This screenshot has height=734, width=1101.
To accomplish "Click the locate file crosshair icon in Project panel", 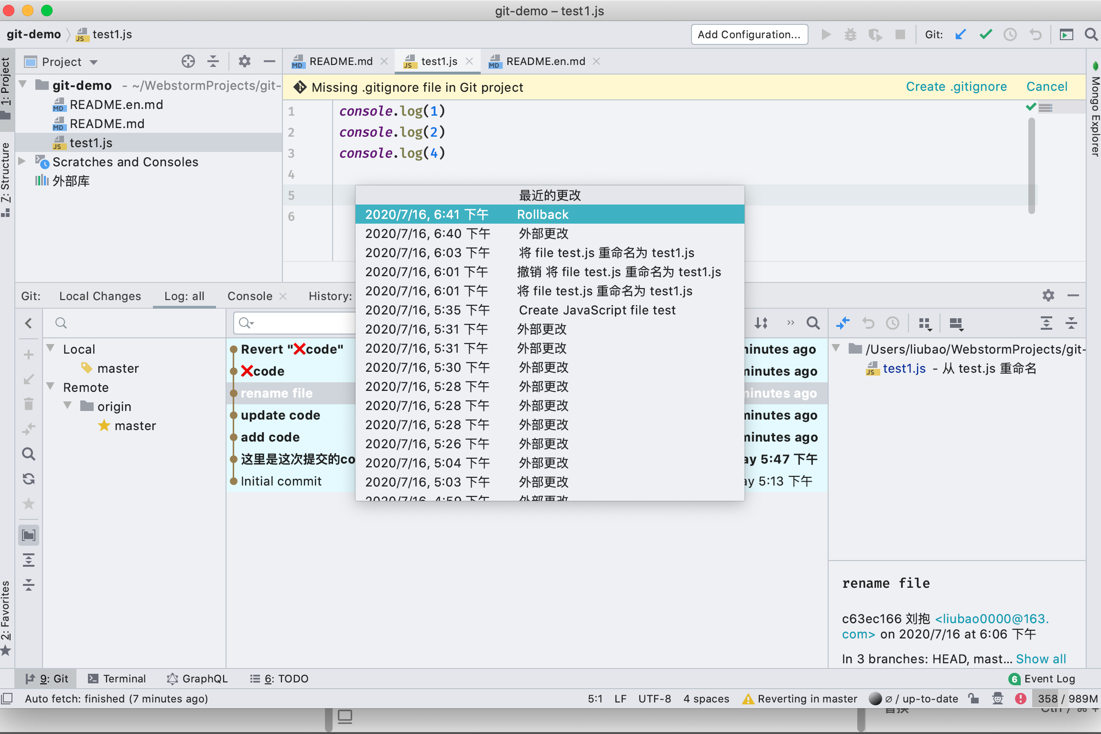I will coord(188,62).
